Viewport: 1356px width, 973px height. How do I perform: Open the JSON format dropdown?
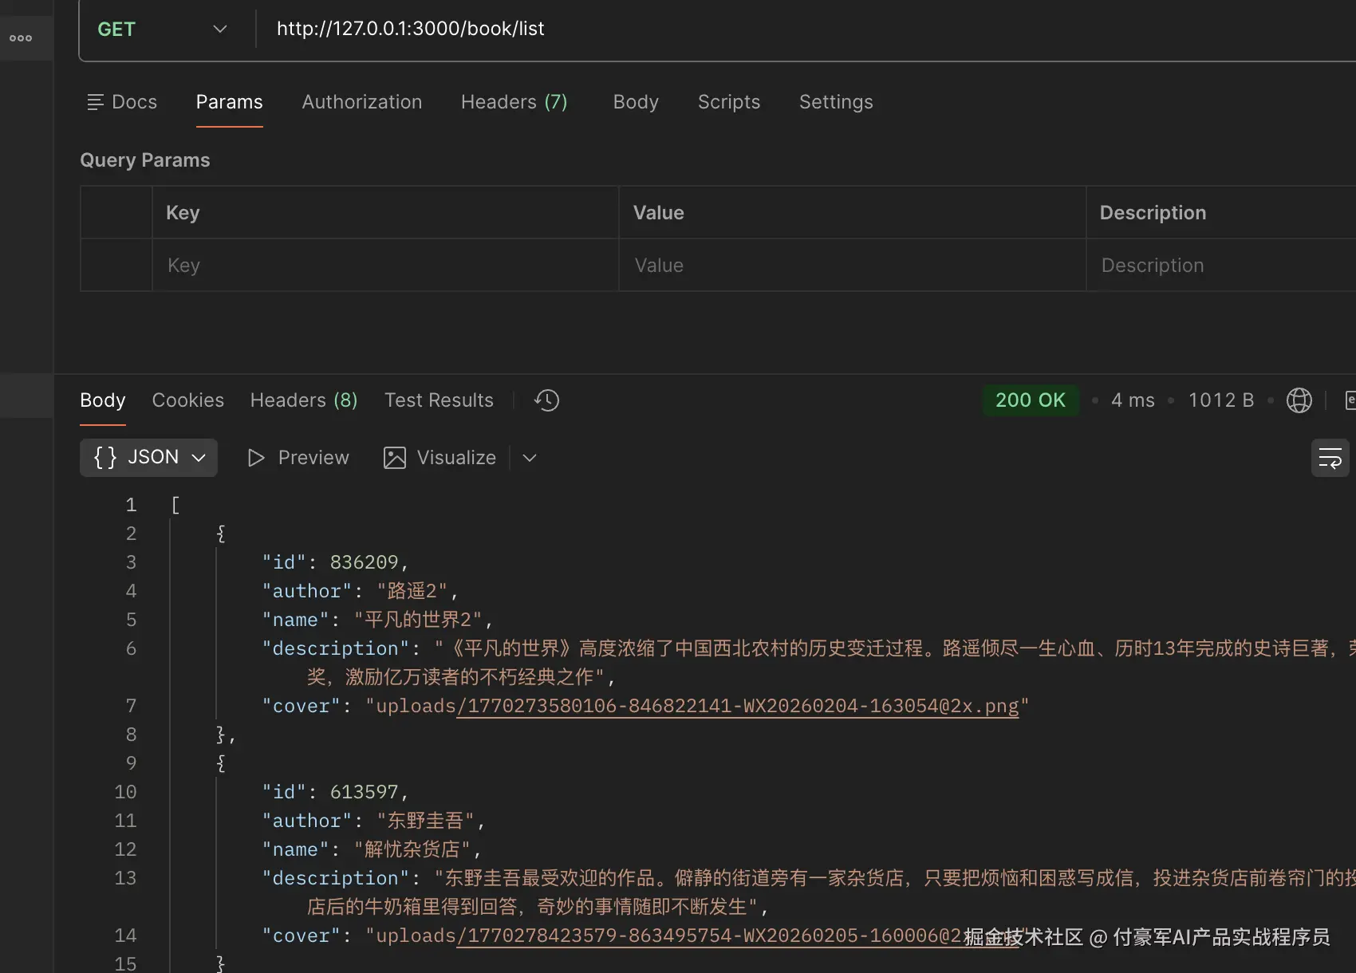[148, 458]
